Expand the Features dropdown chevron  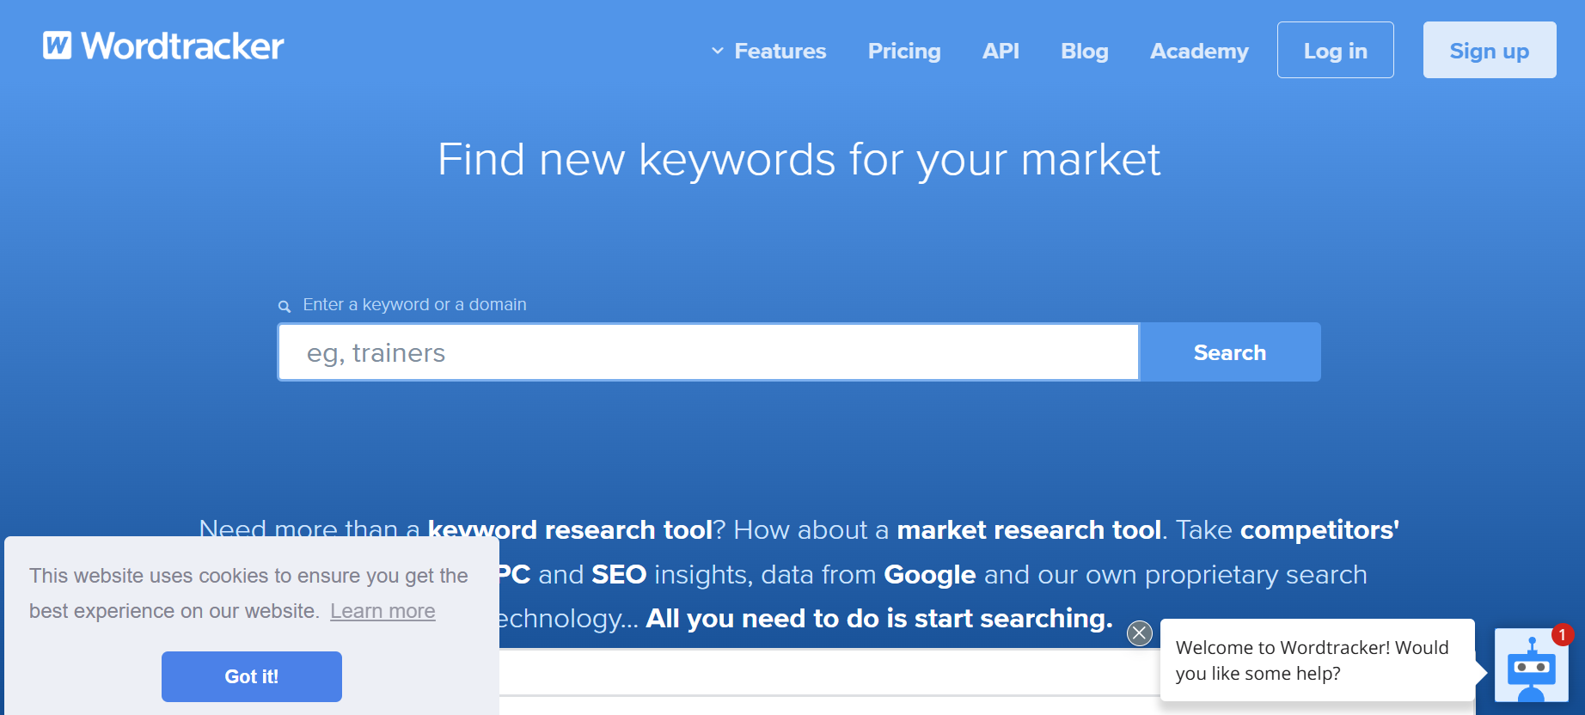coord(717,51)
